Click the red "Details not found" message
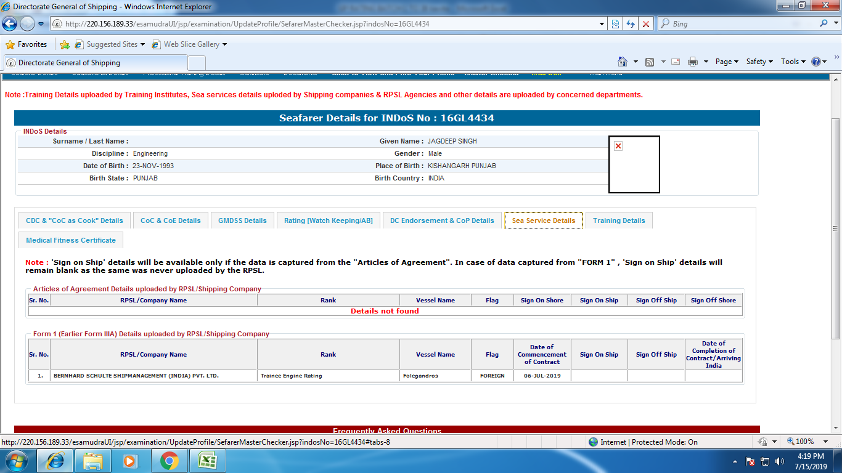 tap(385, 311)
